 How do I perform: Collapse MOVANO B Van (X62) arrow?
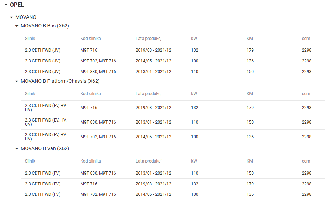pos(17,149)
